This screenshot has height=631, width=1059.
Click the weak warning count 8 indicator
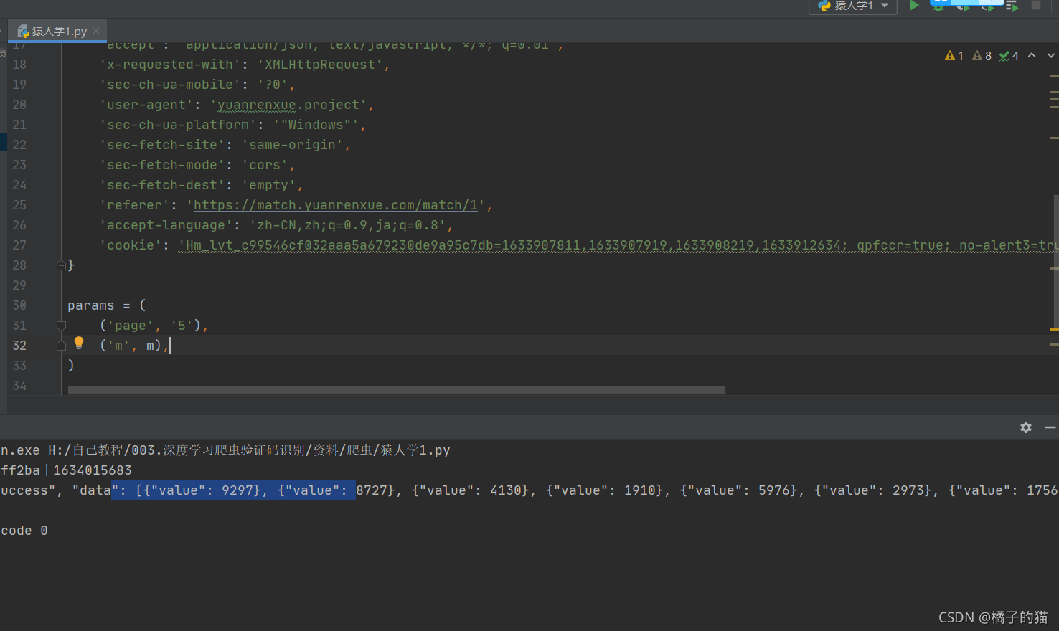pos(982,55)
